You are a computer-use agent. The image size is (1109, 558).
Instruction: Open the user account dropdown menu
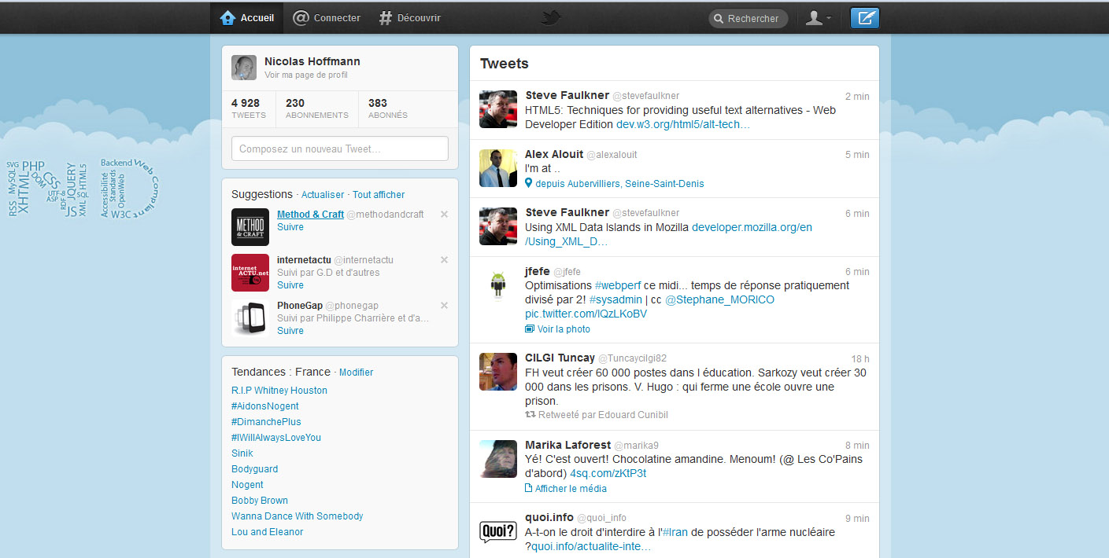tap(819, 18)
